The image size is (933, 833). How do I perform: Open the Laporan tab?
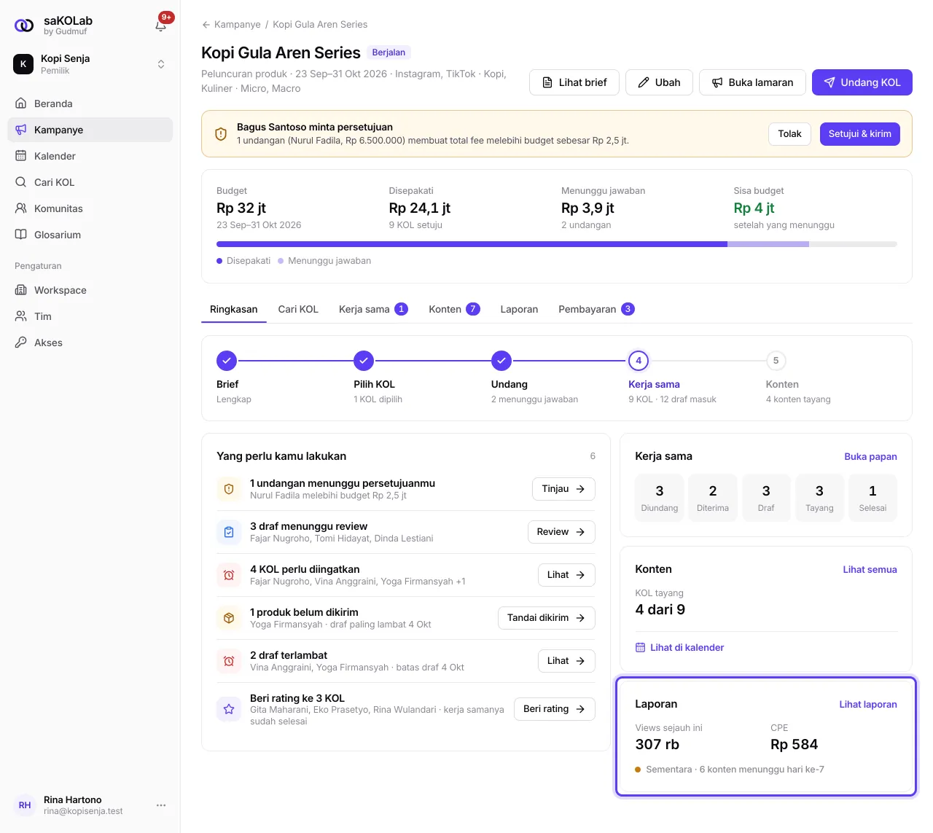pyautogui.click(x=519, y=309)
